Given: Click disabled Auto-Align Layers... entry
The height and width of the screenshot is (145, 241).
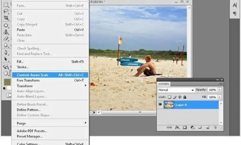Looking at the screenshot, I should coord(50,91).
